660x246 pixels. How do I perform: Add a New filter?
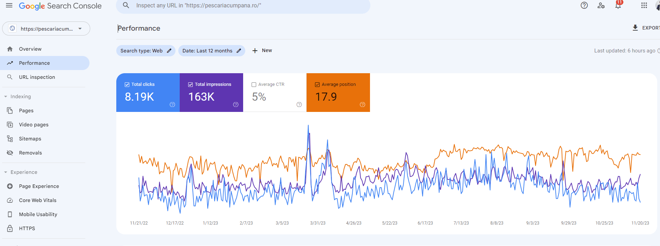[x=262, y=51]
